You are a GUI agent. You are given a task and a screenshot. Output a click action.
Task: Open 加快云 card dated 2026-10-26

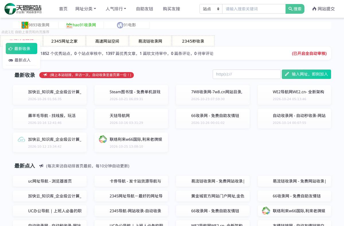point(50,95)
